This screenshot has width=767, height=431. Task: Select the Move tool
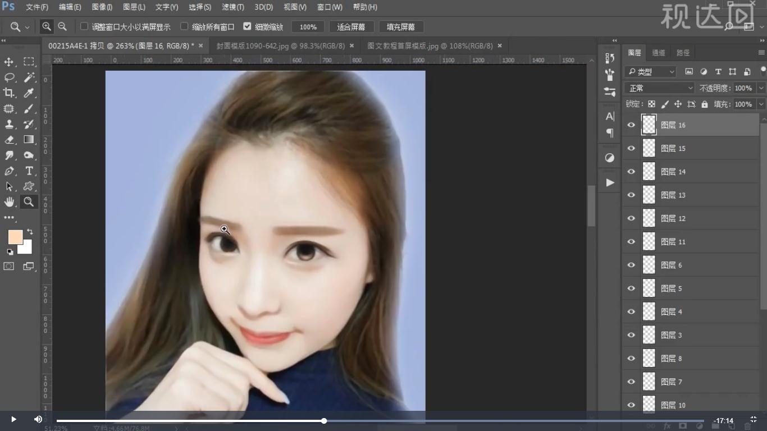point(9,62)
